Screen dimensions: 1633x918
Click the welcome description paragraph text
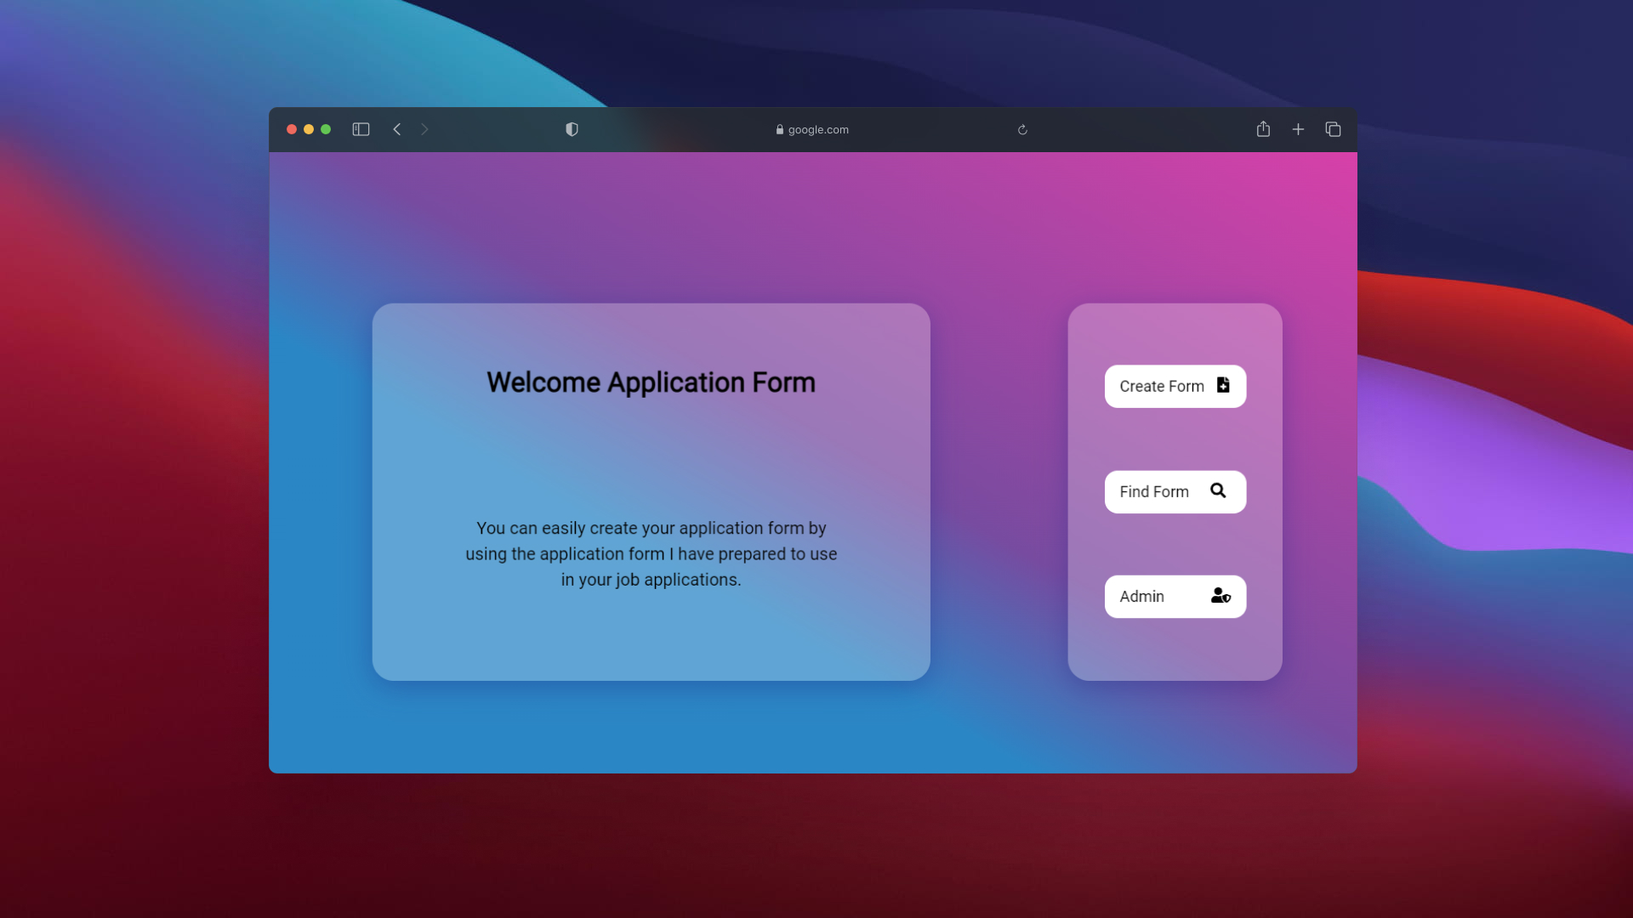[651, 553]
